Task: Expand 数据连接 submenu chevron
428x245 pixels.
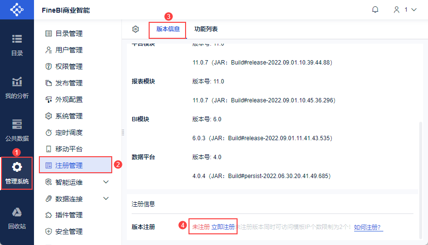Action: [106, 198]
